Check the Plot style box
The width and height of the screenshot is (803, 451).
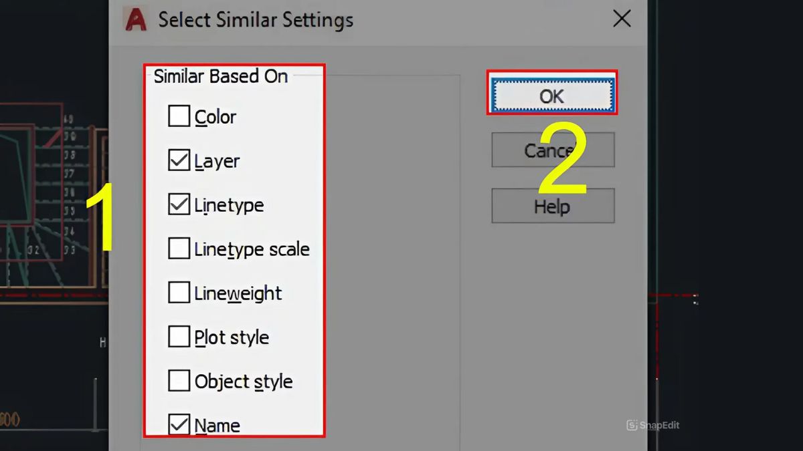[x=179, y=337]
